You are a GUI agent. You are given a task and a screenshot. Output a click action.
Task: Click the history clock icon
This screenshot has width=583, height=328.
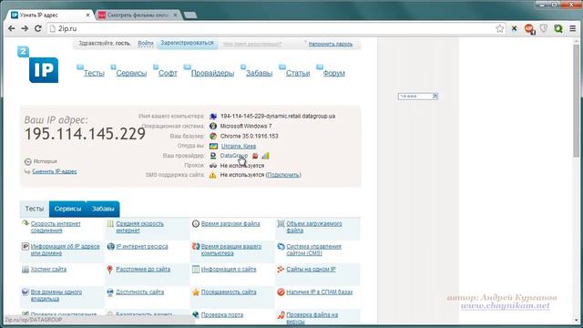pos(27,162)
